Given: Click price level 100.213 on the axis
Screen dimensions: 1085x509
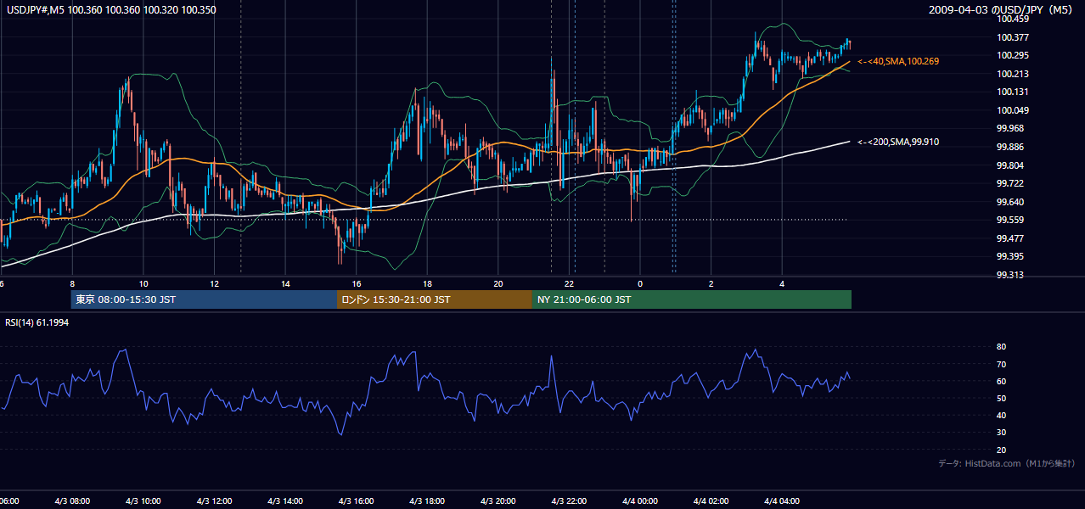Looking at the screenshot, I should pyautogui.click(x=1012, y=74).
